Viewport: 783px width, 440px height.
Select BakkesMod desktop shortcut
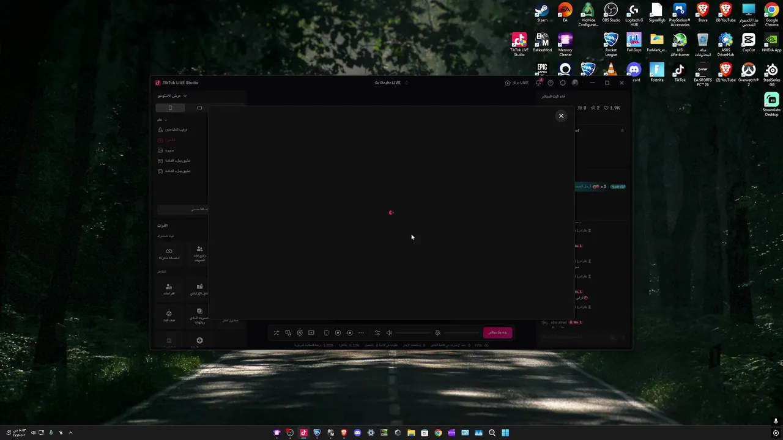542,42
